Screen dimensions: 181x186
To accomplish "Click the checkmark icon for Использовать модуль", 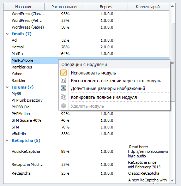I will click(64, 73).
